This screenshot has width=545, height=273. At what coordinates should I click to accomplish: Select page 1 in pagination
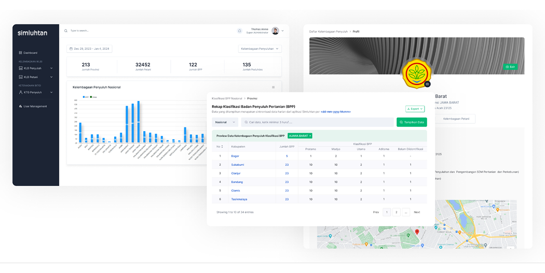coord(387,212)
